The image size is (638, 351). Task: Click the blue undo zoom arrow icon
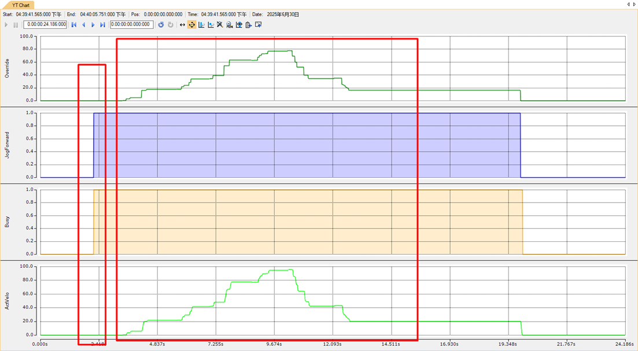pos(161,25)
